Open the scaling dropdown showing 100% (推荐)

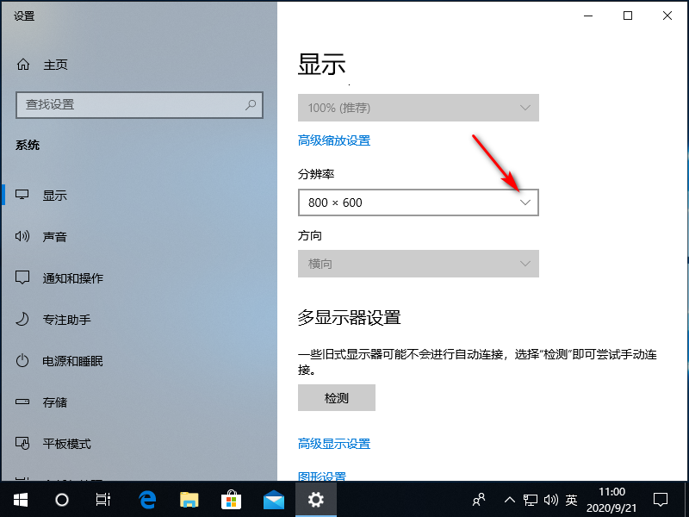(418, 107)
